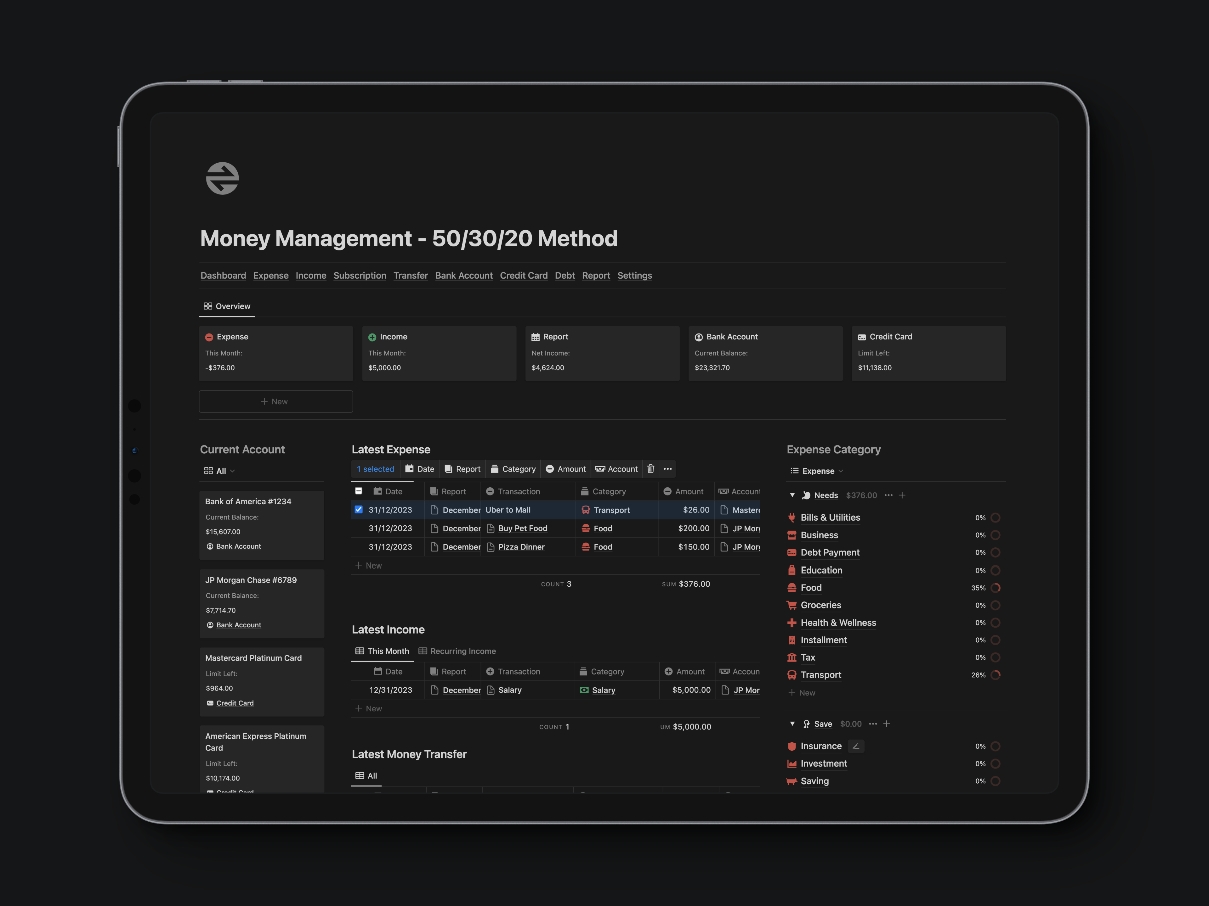Open the Report navigation link
Viewport: 1209px width, 906px height.
coord(596,275)
